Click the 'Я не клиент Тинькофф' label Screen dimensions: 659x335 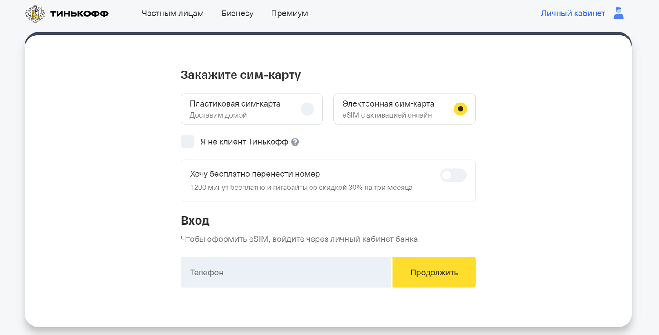coord(244,142)
